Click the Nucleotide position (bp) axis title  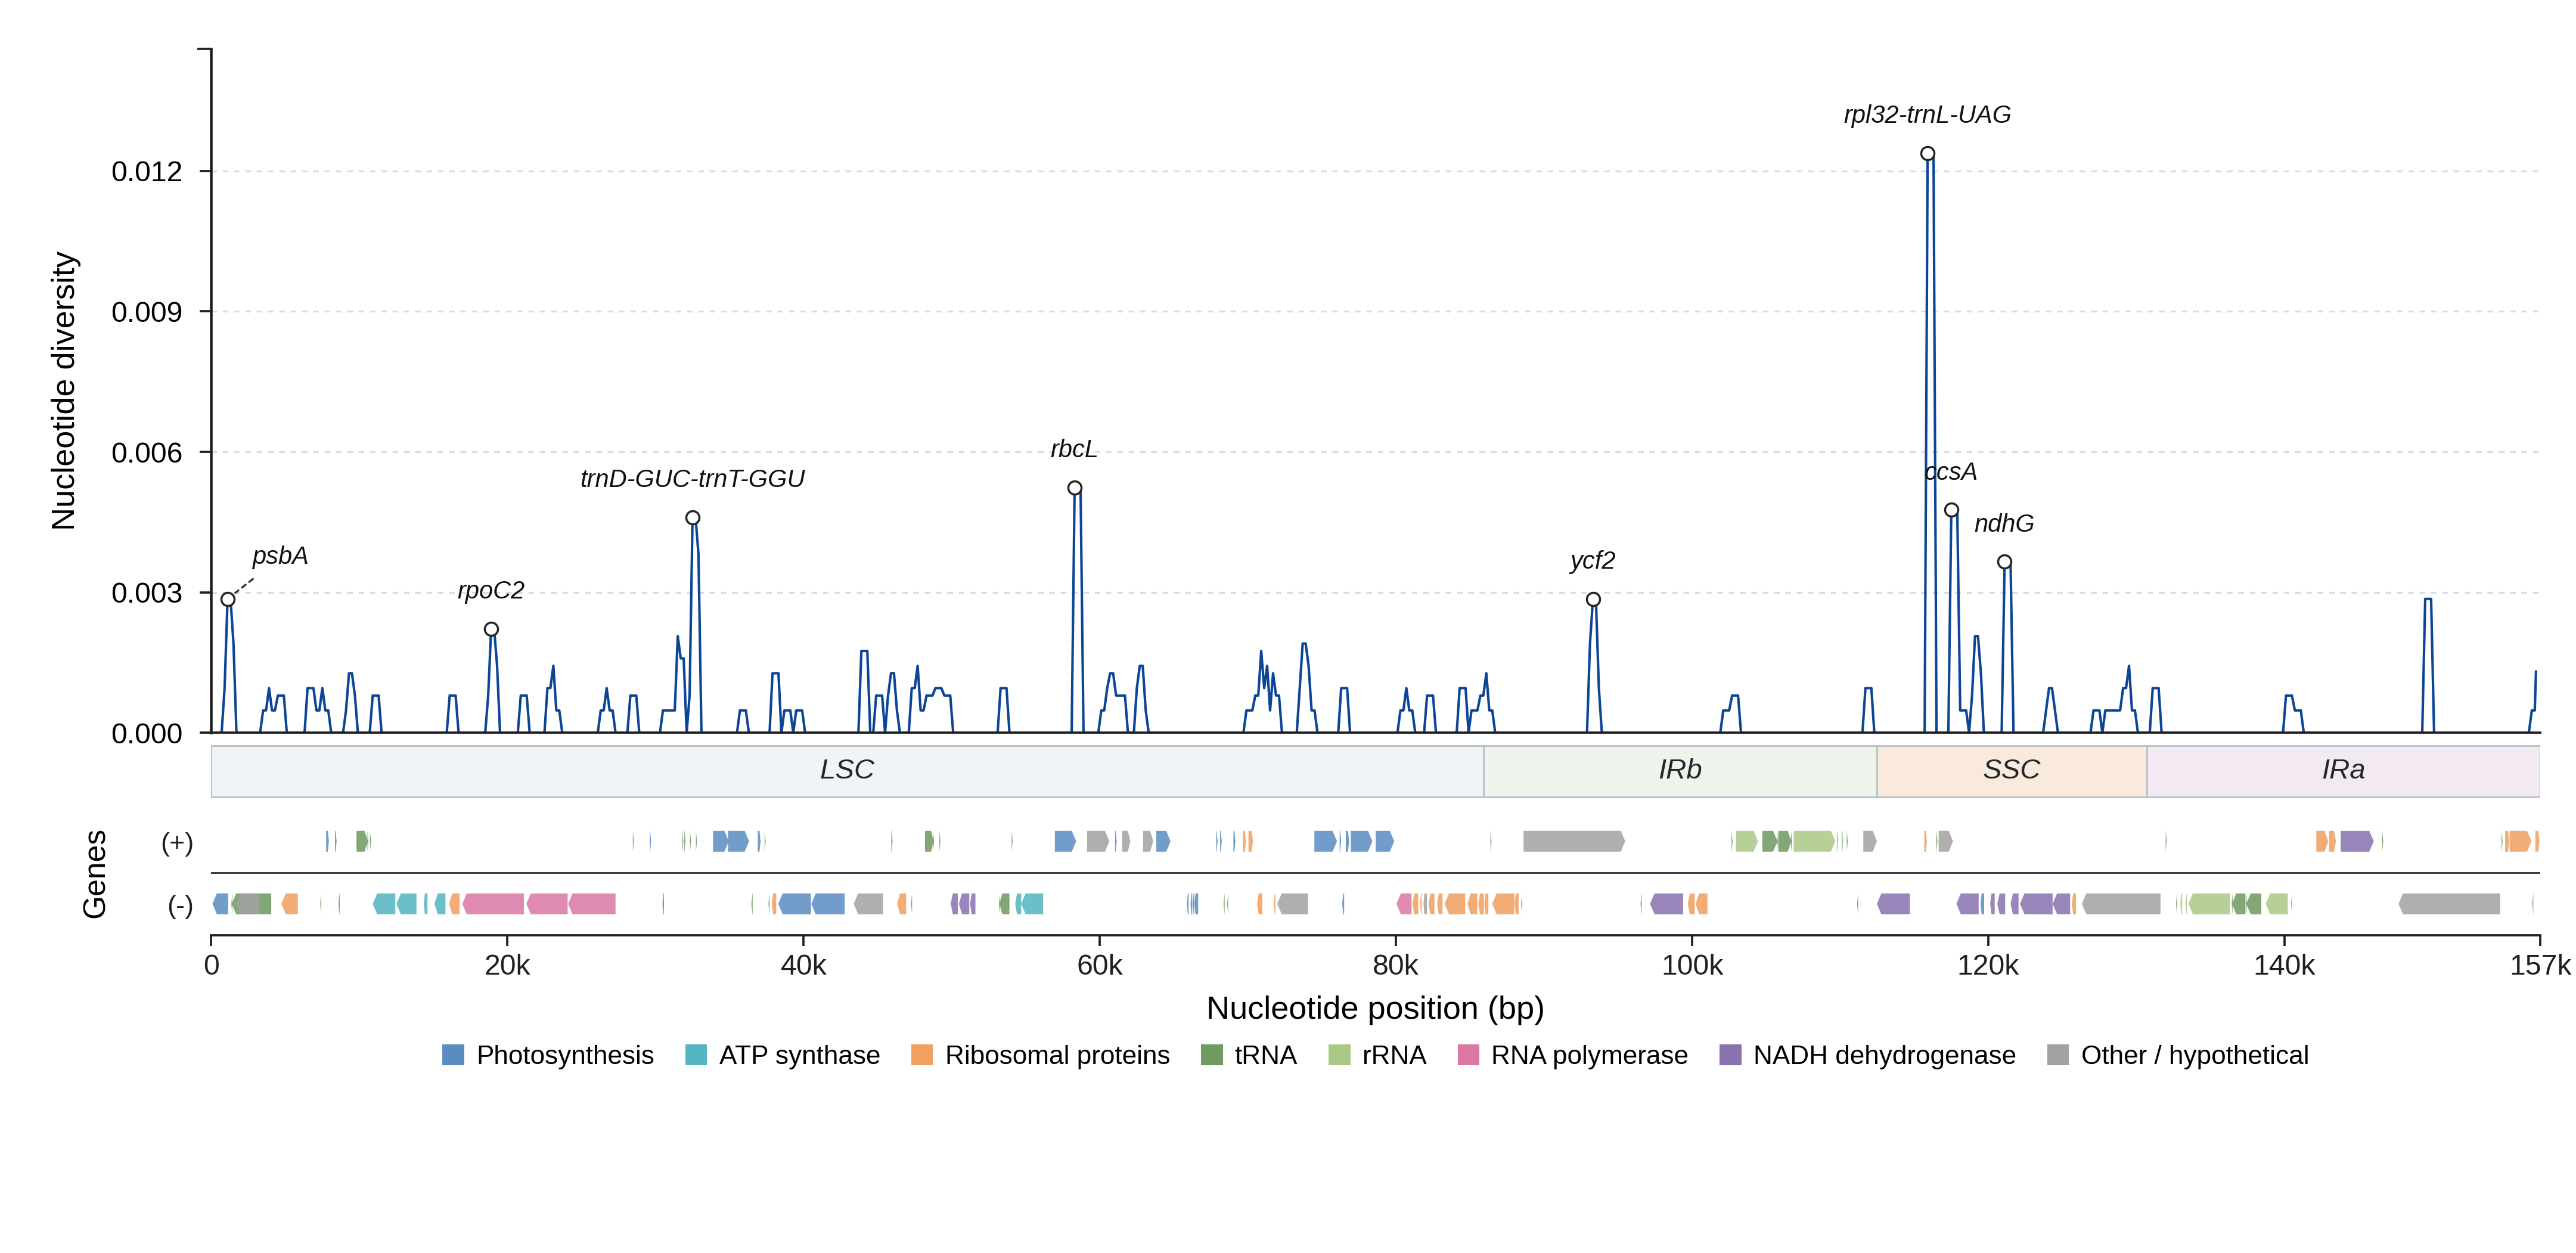[1375, 1008]
